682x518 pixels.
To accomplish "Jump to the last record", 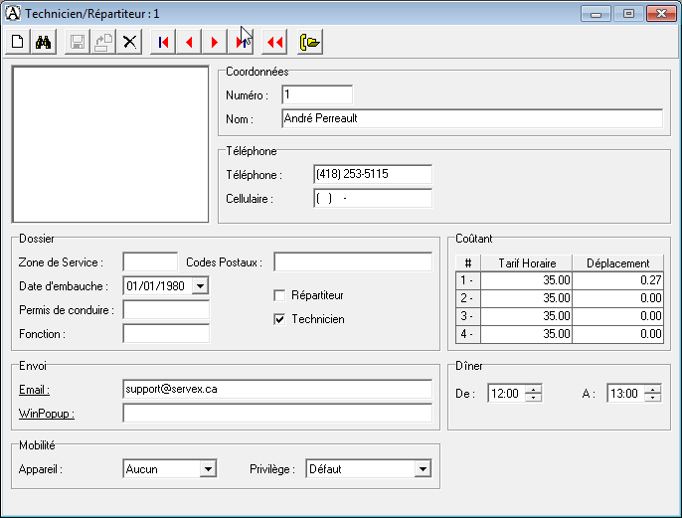I will point(241,42).
